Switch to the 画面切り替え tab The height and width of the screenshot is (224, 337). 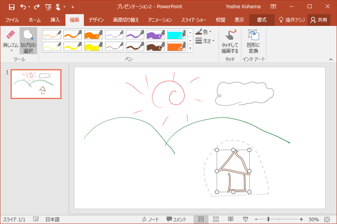pos(126,20)
